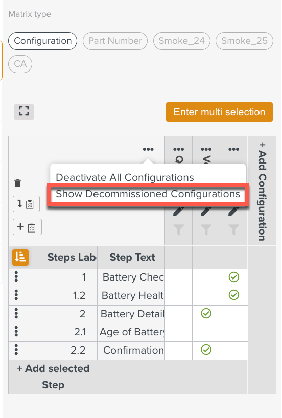
Task: Click the edit pencil in second configuration column
Action: (x=206, y=211)
